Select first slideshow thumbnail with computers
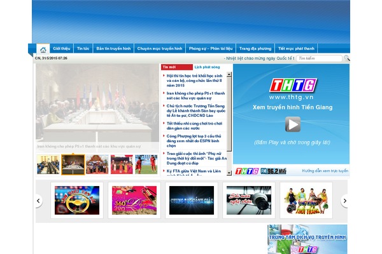Screen dimensions: 382x254 click(x=48, y=164)
